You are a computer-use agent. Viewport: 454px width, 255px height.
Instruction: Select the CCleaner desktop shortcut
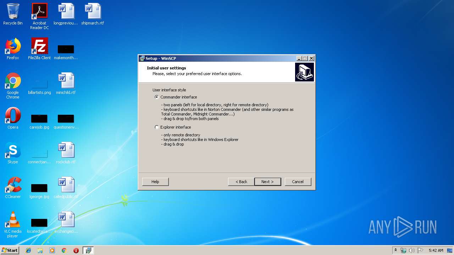13,188
